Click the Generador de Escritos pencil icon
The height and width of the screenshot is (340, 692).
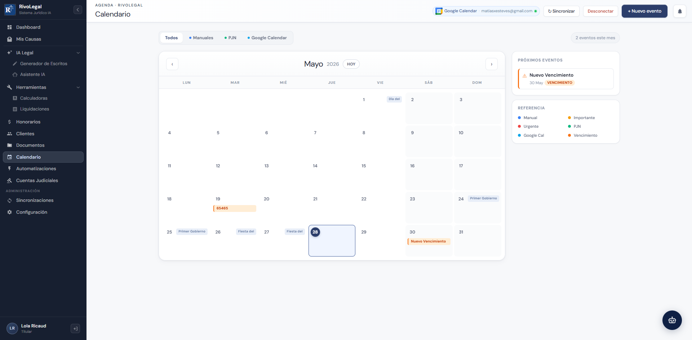(x=15, y=64)
